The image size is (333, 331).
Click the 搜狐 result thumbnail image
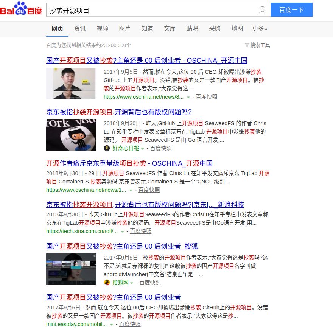[71, 269]
